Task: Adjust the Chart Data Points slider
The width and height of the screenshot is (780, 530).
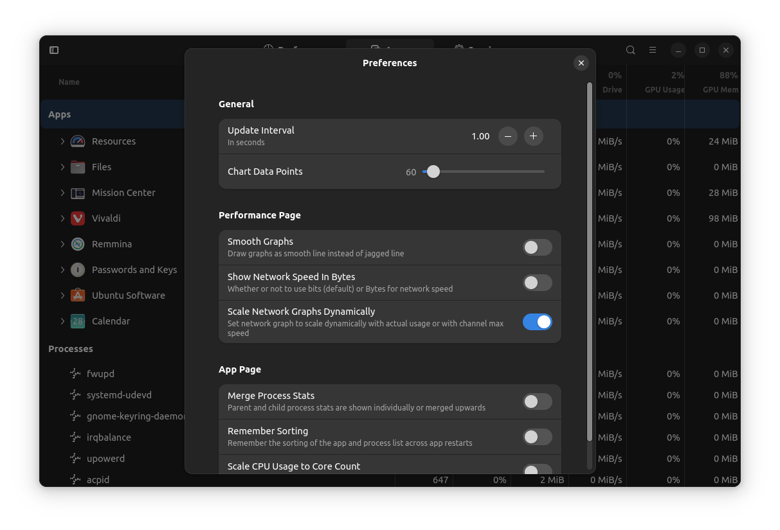Action: coord(433,172)
